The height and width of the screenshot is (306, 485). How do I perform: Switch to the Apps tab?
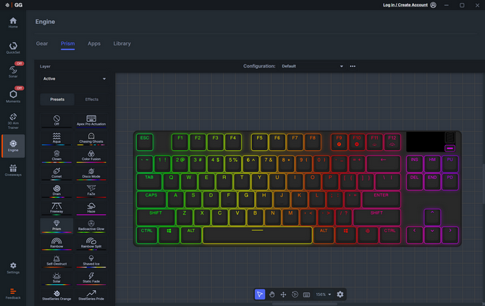[x=94, y=44]
